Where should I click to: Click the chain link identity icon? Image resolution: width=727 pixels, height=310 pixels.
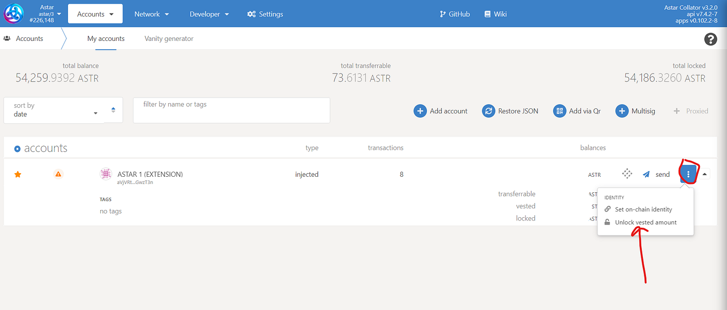[608, 209]
